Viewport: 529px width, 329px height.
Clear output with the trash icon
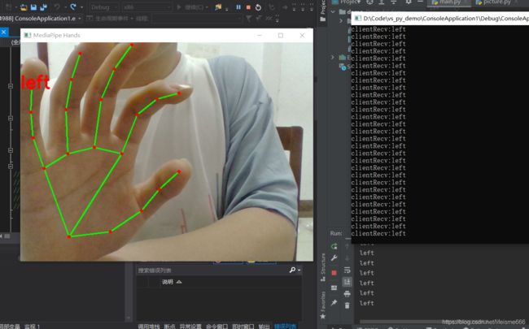click(347, 305)
